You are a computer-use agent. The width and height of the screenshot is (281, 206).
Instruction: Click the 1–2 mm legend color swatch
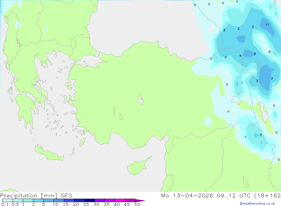(x=28, y=200)
